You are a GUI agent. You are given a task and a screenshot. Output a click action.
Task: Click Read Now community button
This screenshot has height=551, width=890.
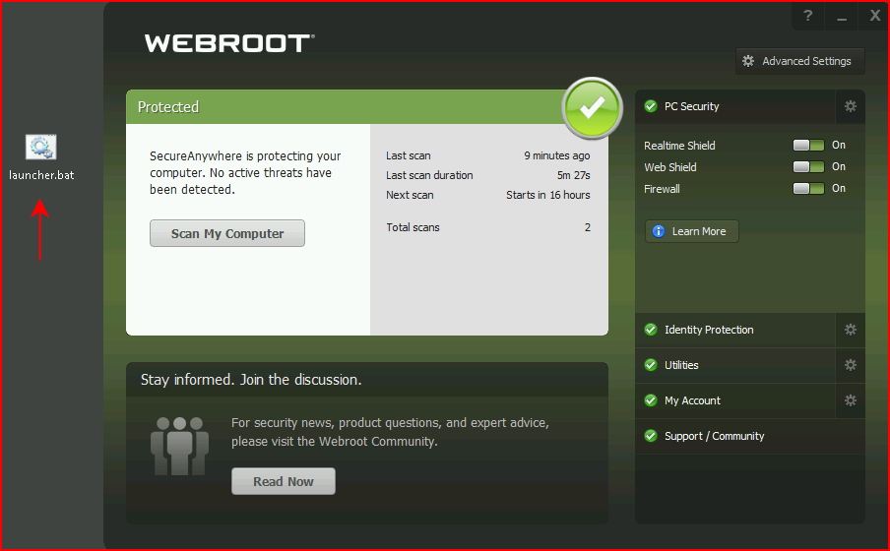coord(284,481)
